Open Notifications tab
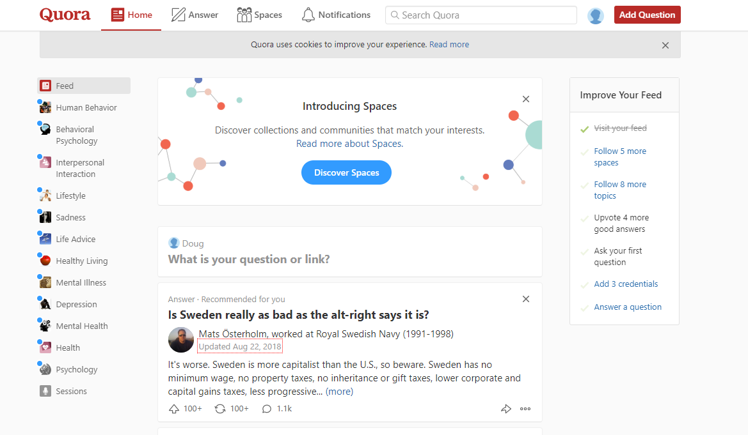This screenshot has height=435, width=748. click(336, 15)
